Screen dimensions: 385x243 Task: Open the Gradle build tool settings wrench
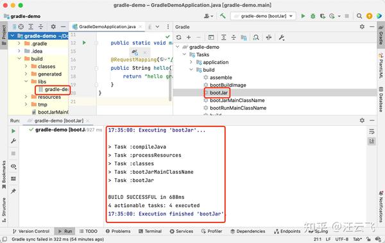[x=282, y=37]
